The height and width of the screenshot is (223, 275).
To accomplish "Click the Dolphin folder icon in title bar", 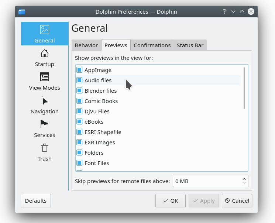I will [22, 11].
